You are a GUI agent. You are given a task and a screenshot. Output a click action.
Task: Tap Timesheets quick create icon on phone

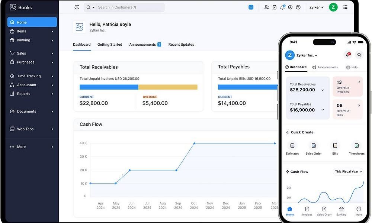(357, 145)
